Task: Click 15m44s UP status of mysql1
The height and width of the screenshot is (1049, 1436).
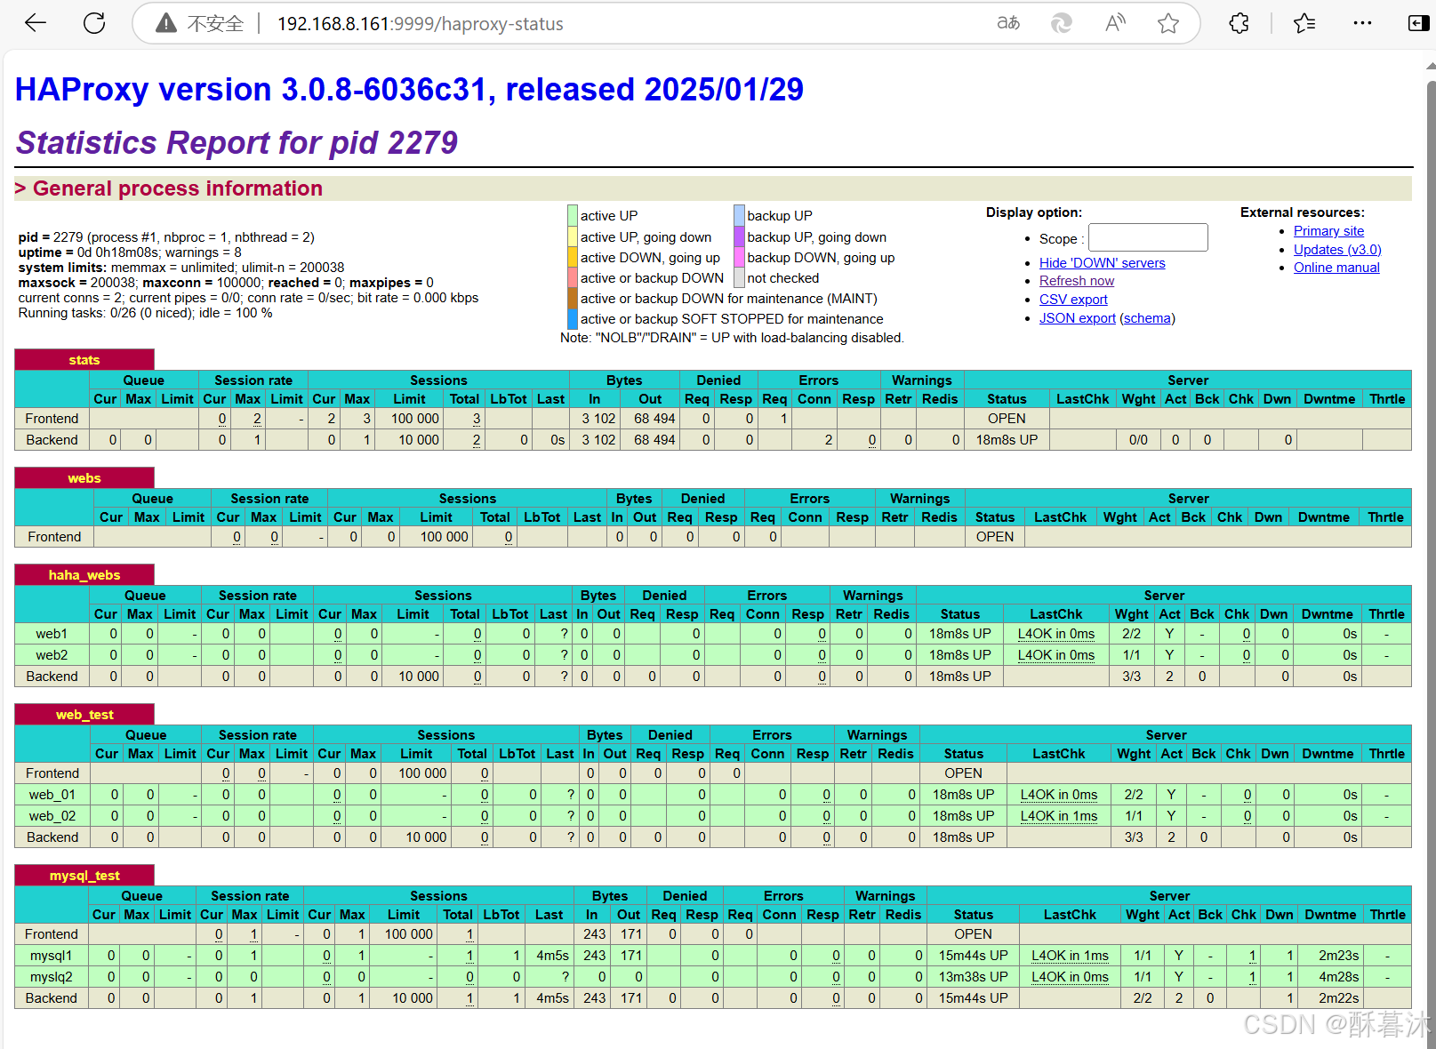Action: pyautogui.click(x=974, y=956)
